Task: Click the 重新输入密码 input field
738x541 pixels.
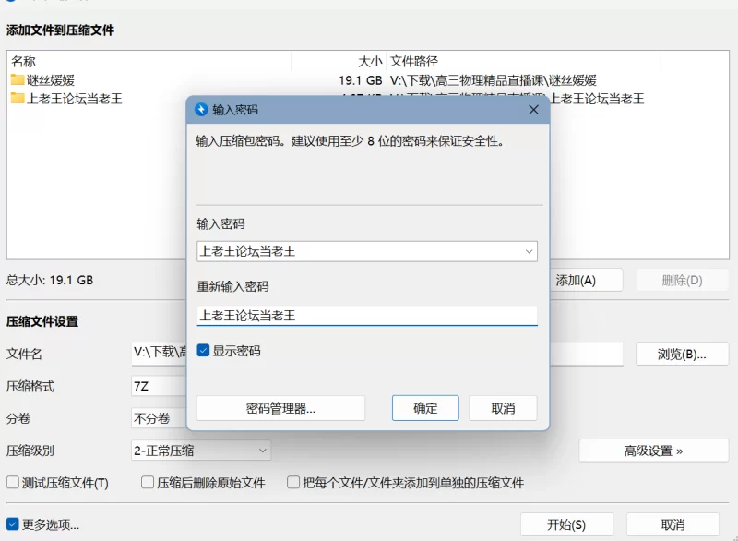Action: pos(366,316)
